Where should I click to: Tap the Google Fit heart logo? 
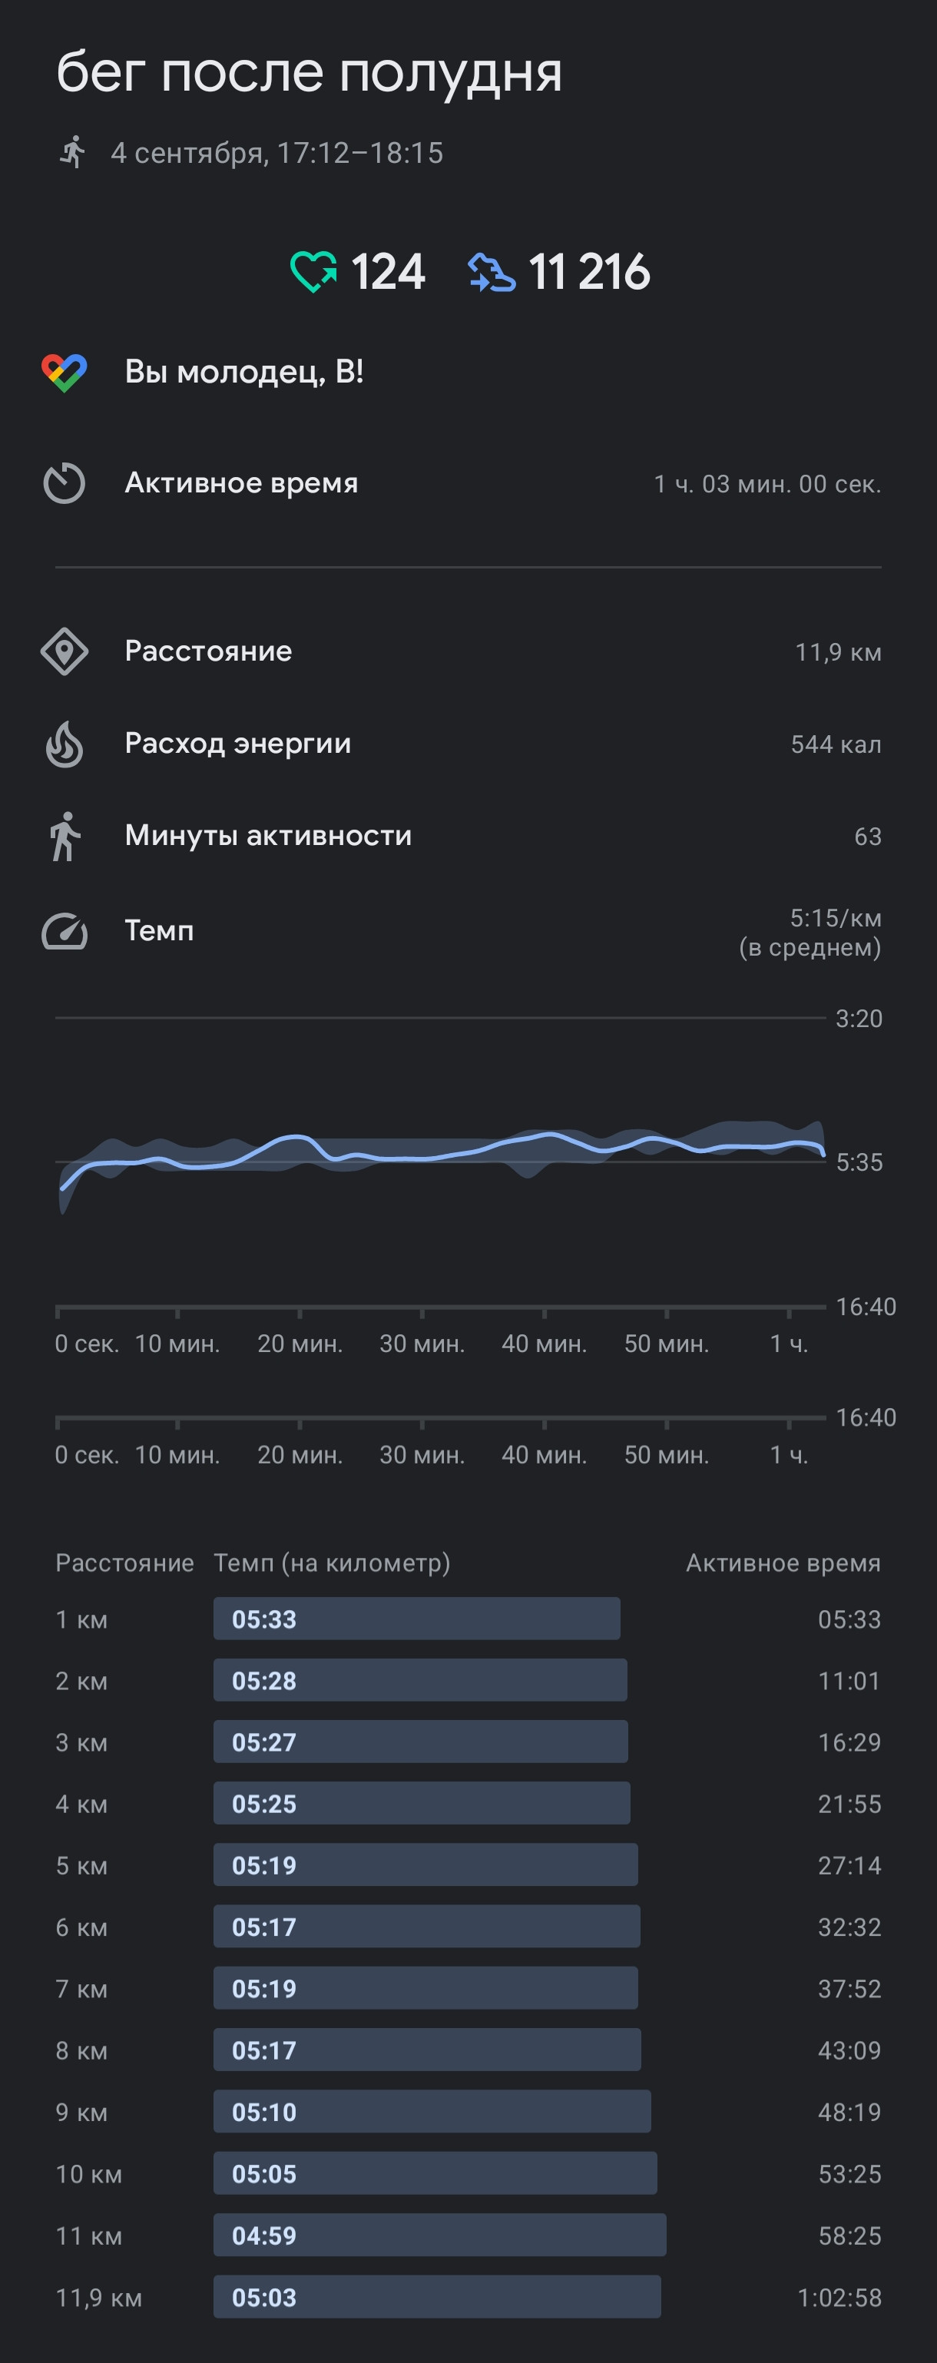click(65, 373)
